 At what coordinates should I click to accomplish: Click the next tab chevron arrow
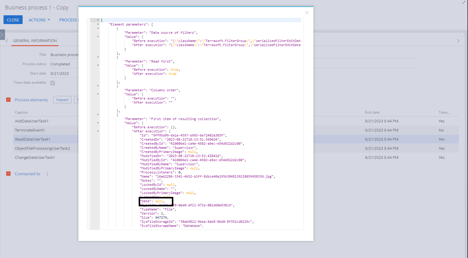[x=458, y=41]
